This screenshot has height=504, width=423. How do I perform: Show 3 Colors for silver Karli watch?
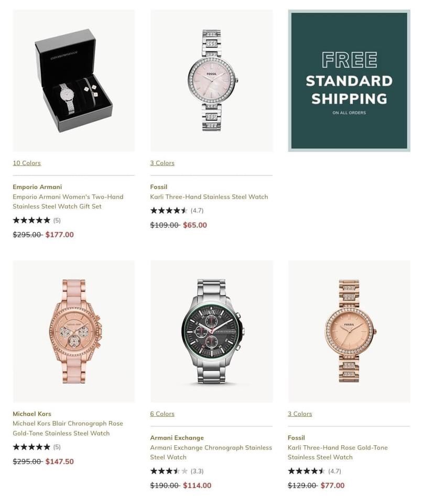(162, 163)
